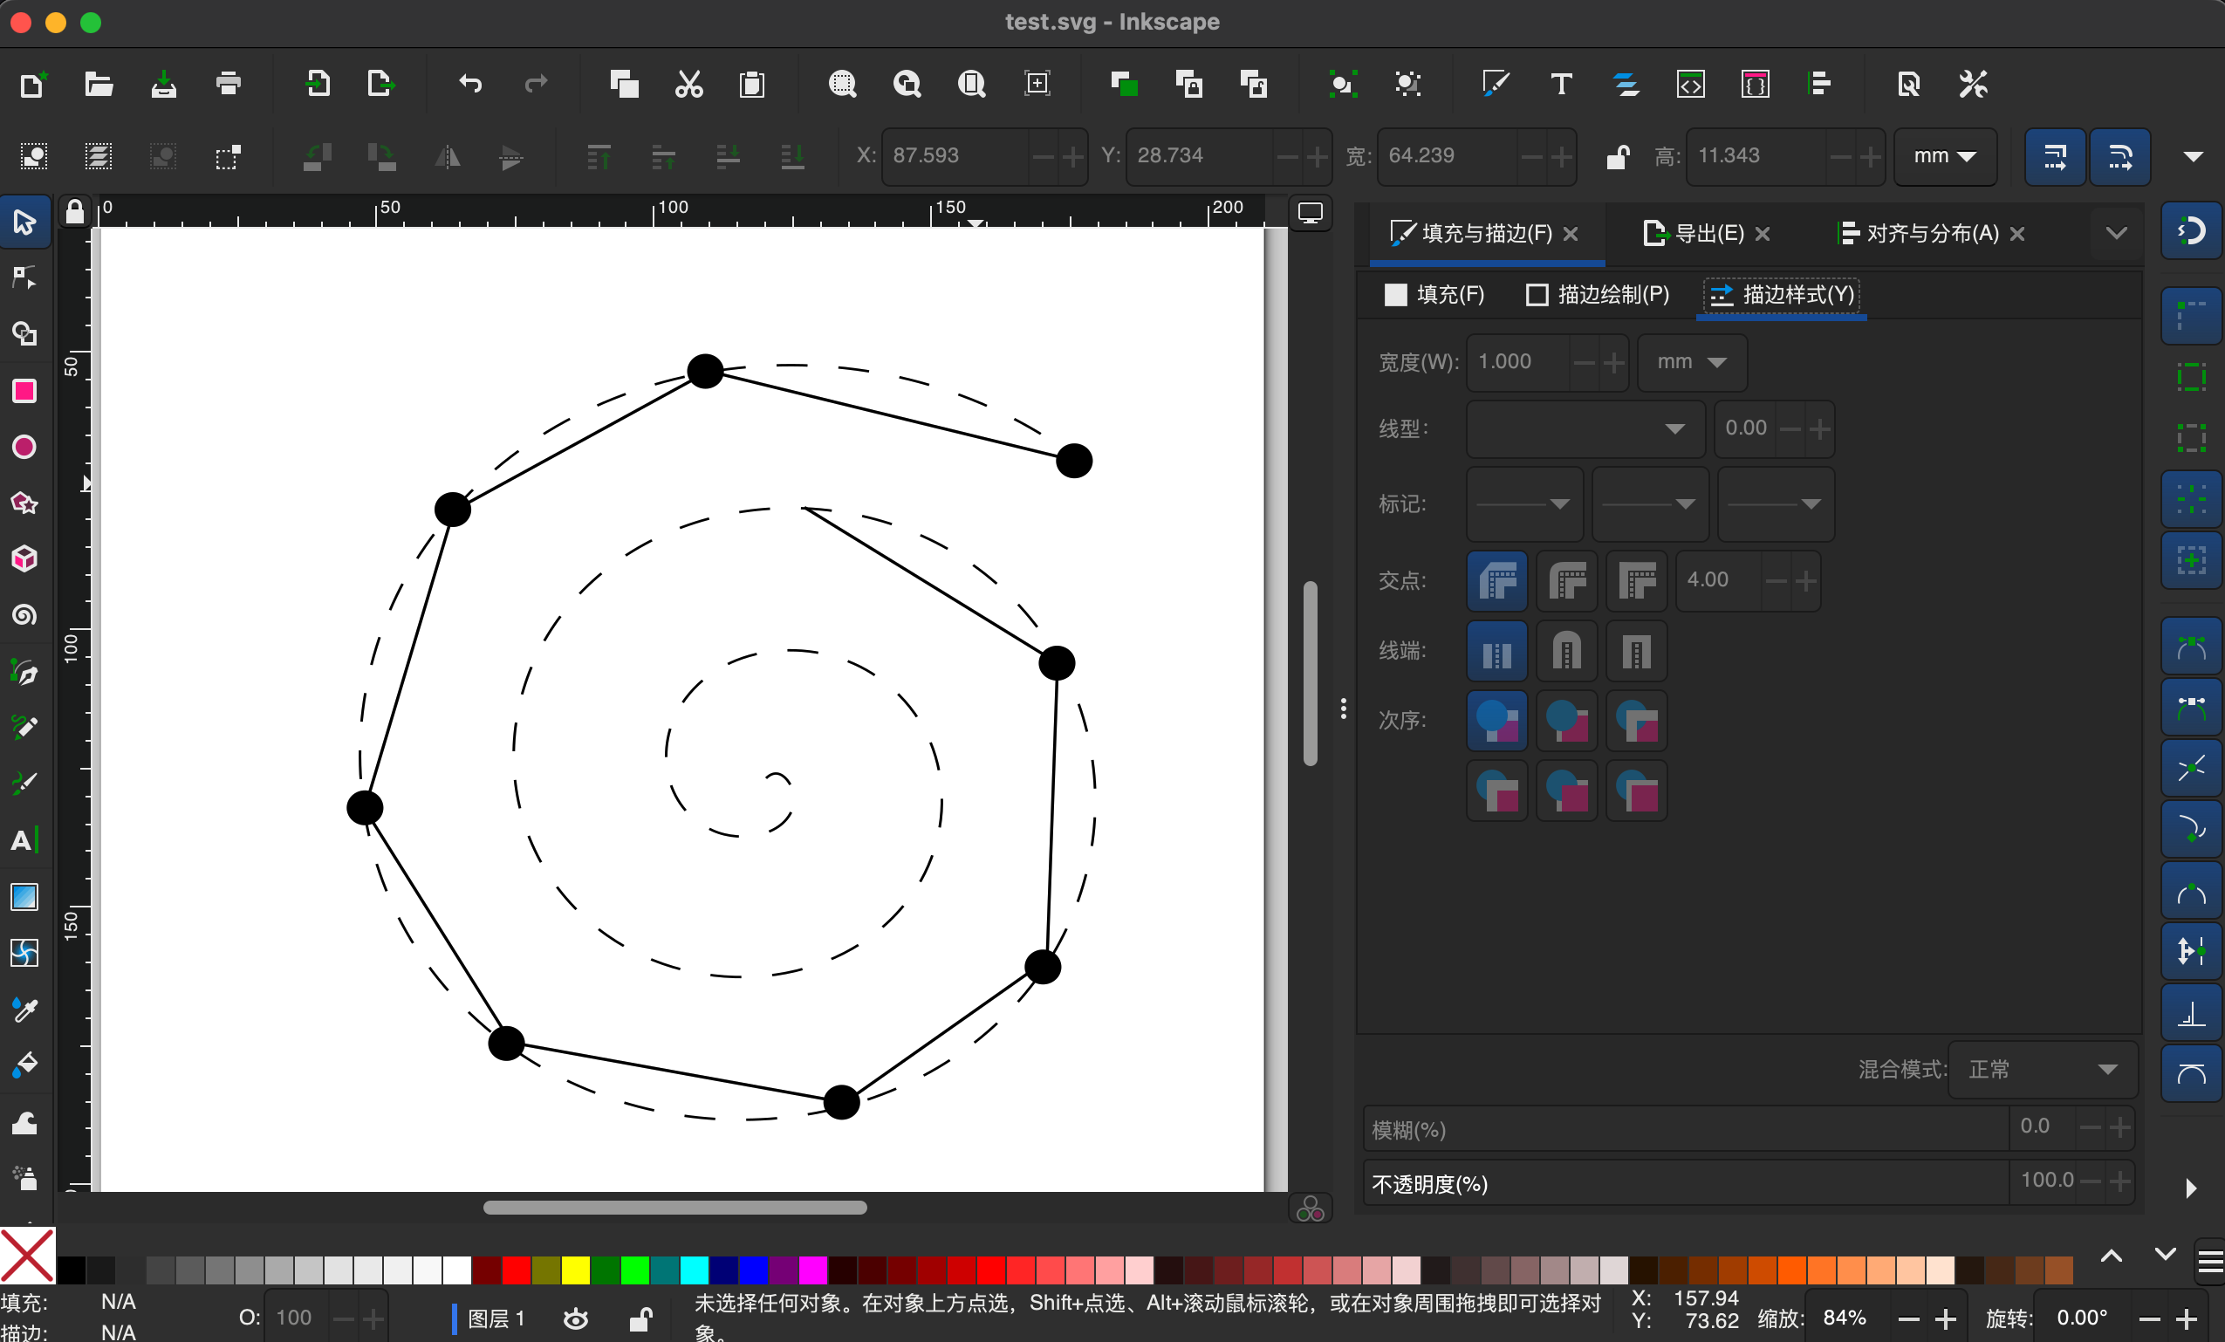Select the Star and polygon tool
The width and height of the screenshot is (2225, 1342).
pyautogui.click(x=24, y=503)
